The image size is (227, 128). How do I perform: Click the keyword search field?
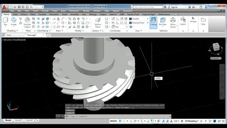(x=148, y=7)
